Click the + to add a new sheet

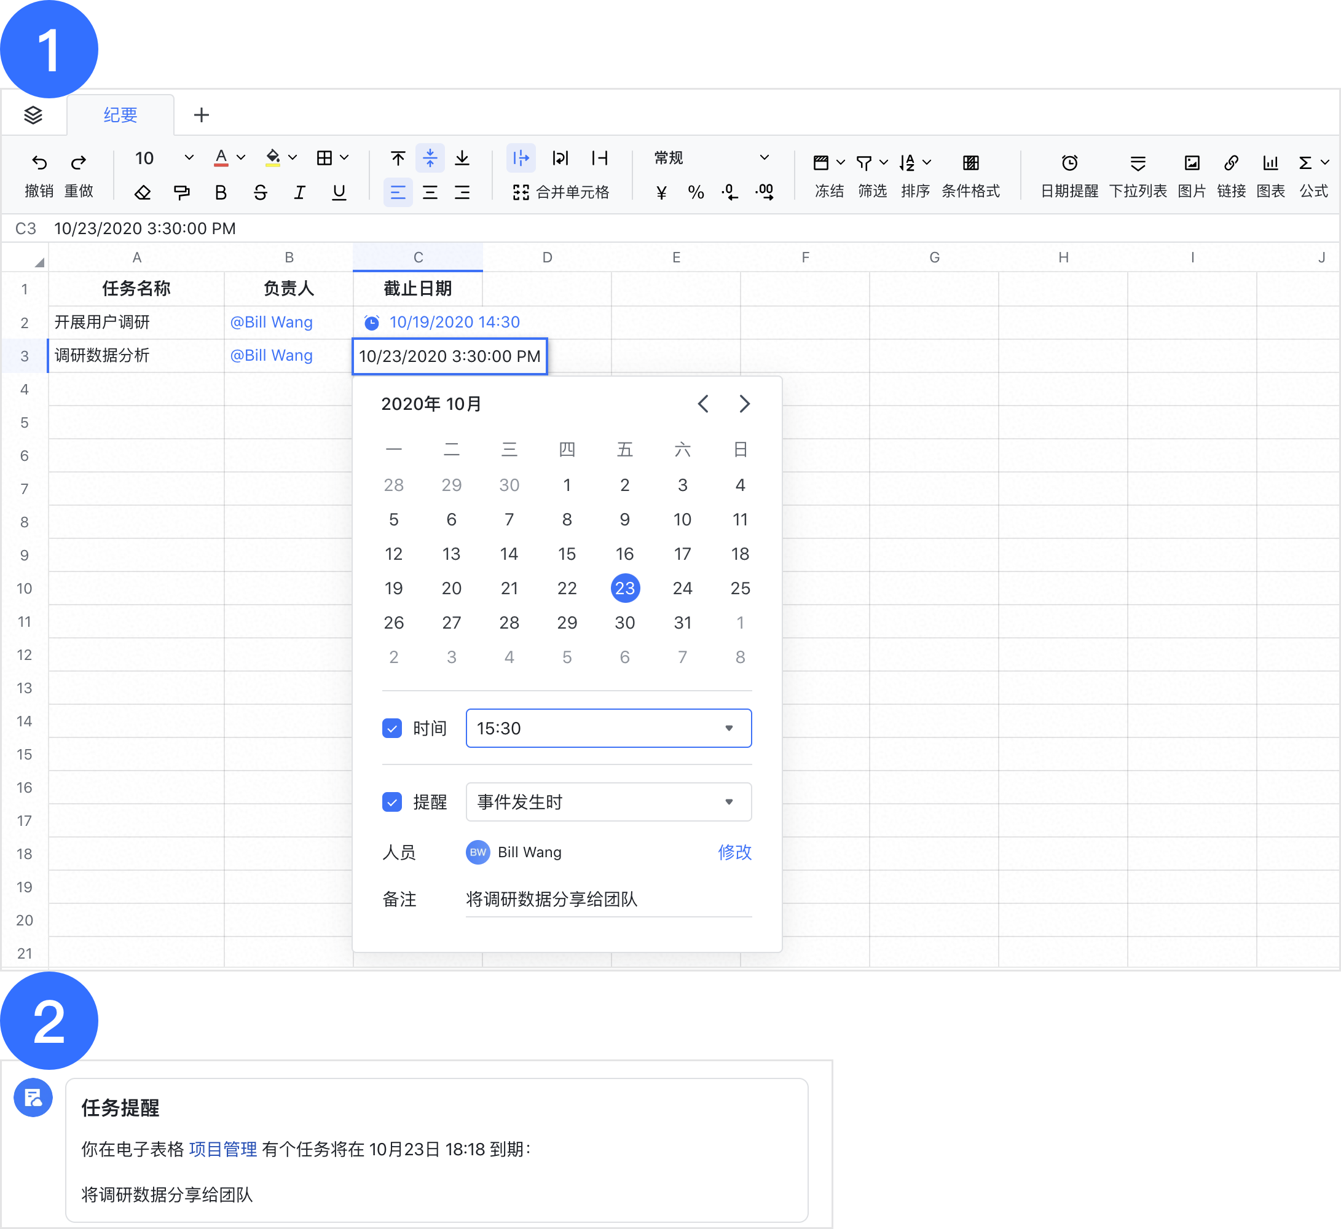201,114
